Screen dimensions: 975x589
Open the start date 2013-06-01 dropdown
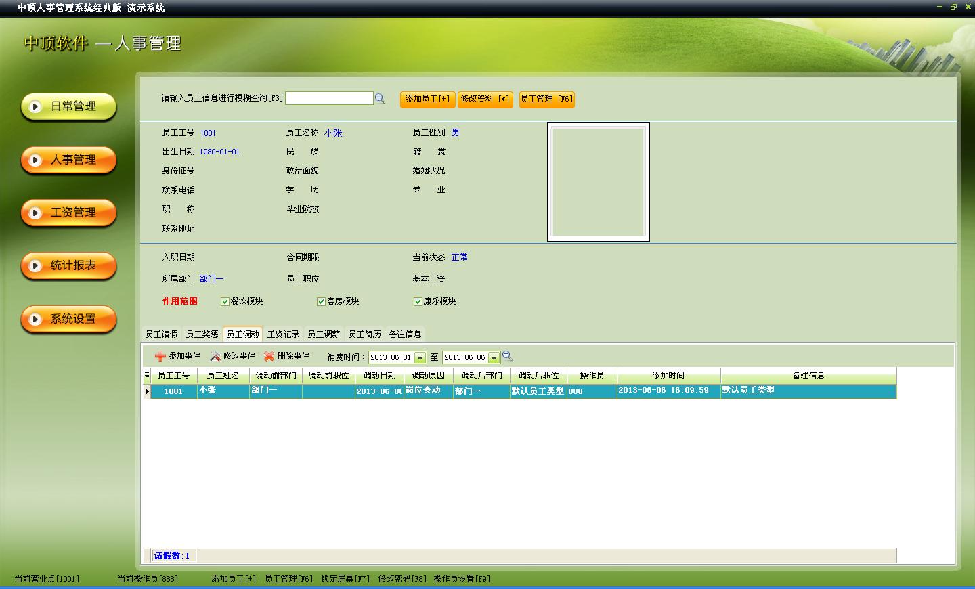point(420,357)
